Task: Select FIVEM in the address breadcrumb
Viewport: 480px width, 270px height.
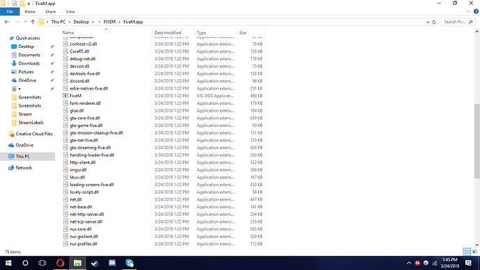Action: pos(109,22)
